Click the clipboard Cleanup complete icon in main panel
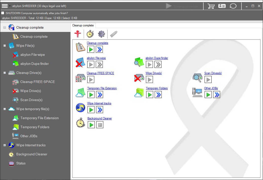 pyautogui.click(x=80, y=47)
